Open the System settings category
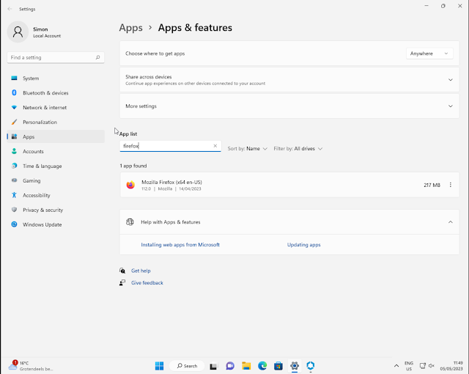Image resolution: width=469 pixels, height=374 pixels. [56, 78]
